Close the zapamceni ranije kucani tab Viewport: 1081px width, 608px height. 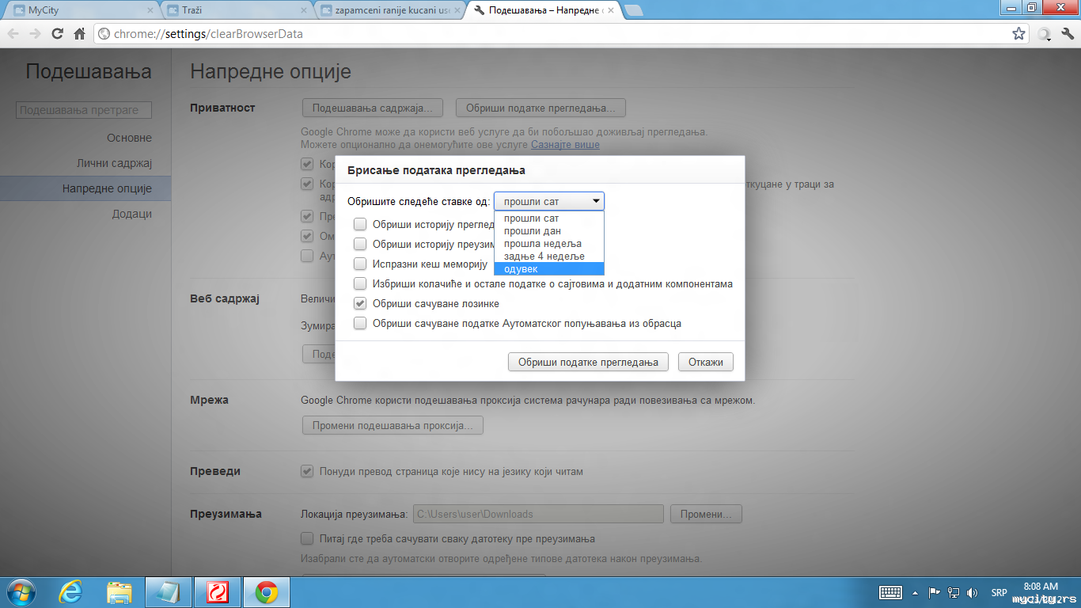[x=458, y=10]
